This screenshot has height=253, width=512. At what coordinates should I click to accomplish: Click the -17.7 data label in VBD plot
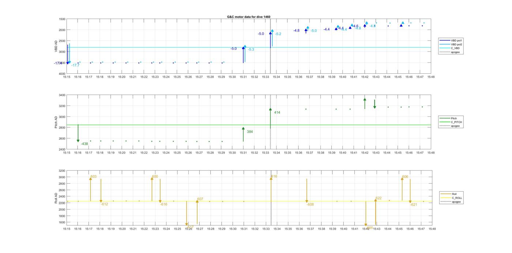tap(75, 65)
